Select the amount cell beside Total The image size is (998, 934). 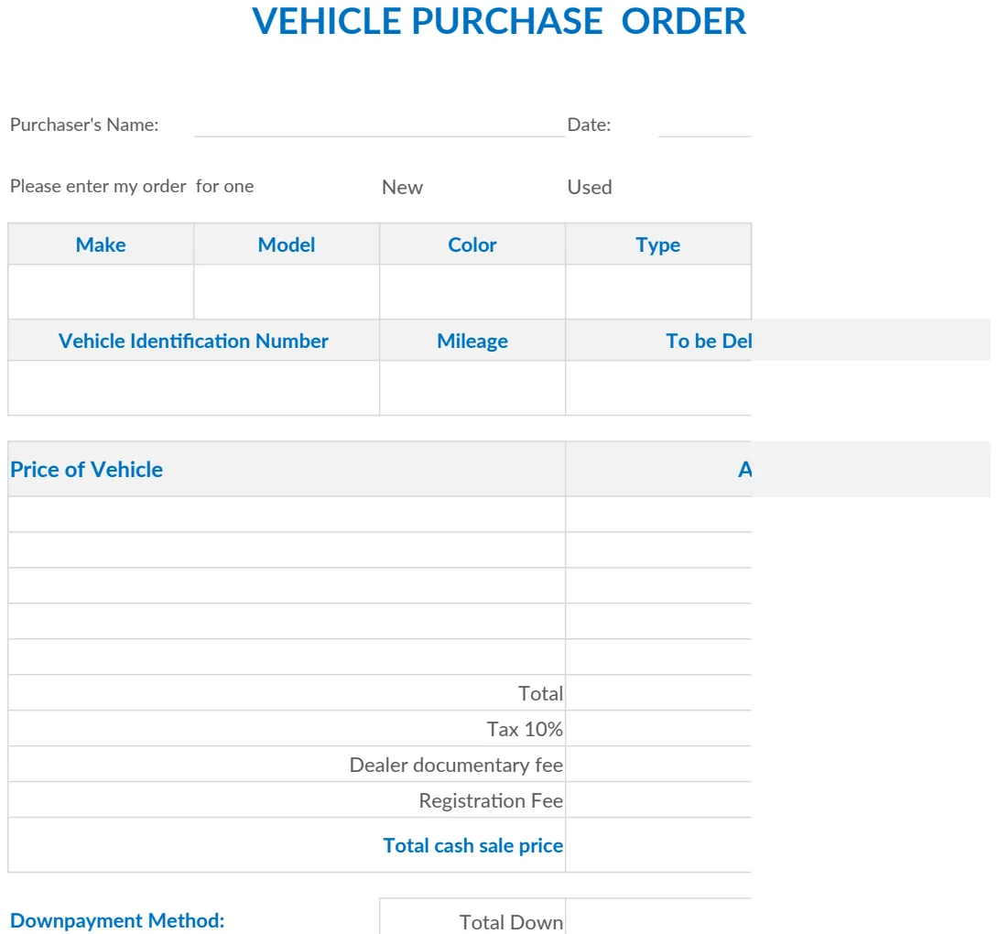pos(658,692)
